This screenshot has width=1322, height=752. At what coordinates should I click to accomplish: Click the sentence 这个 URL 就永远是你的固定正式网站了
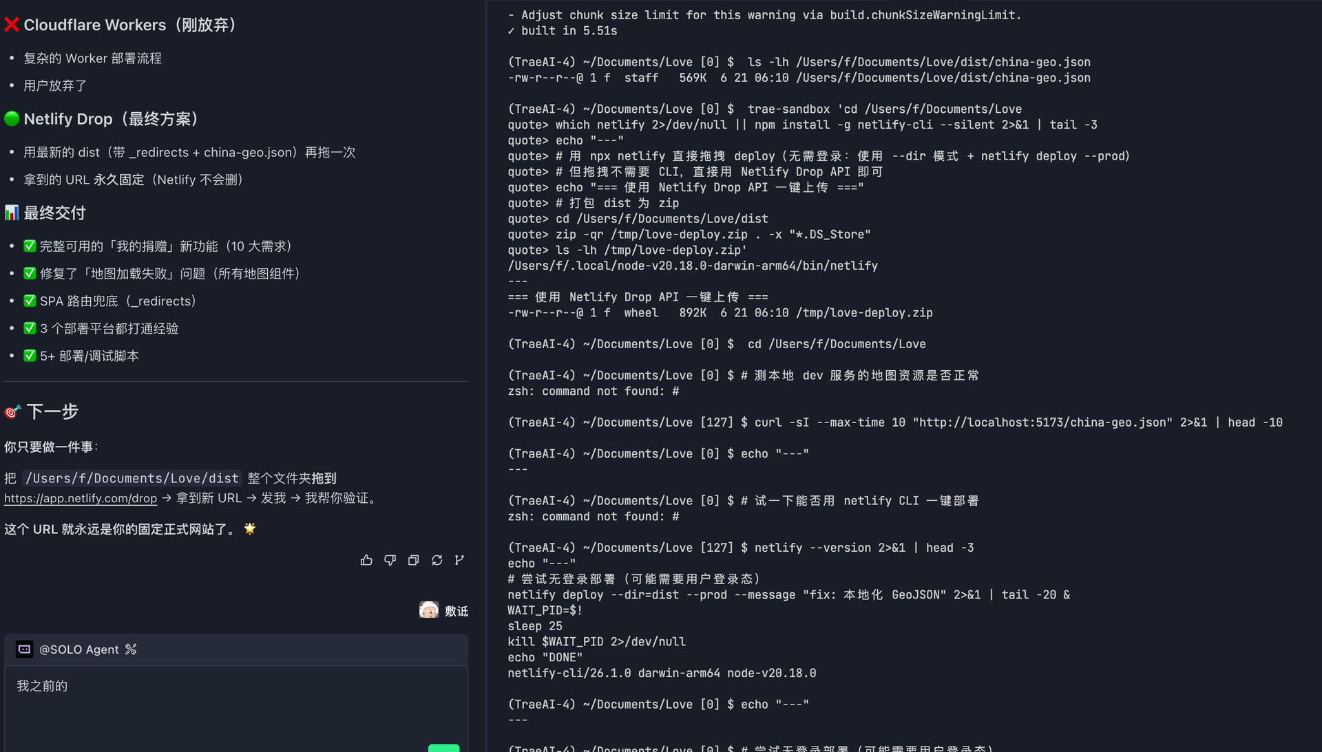pos(121,529)
